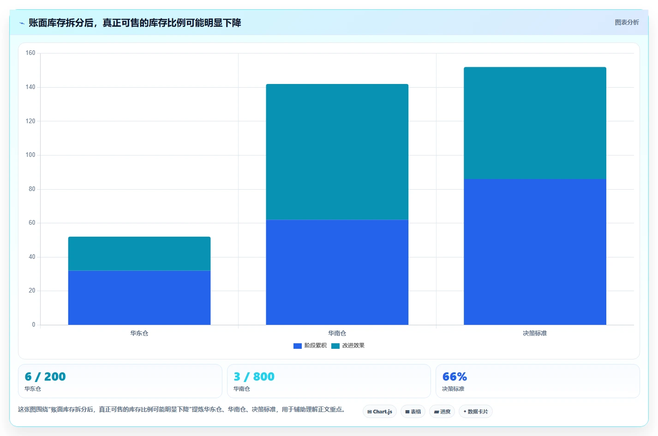Open the 6 / 200 华东仓 card

(x=120, y=381)
